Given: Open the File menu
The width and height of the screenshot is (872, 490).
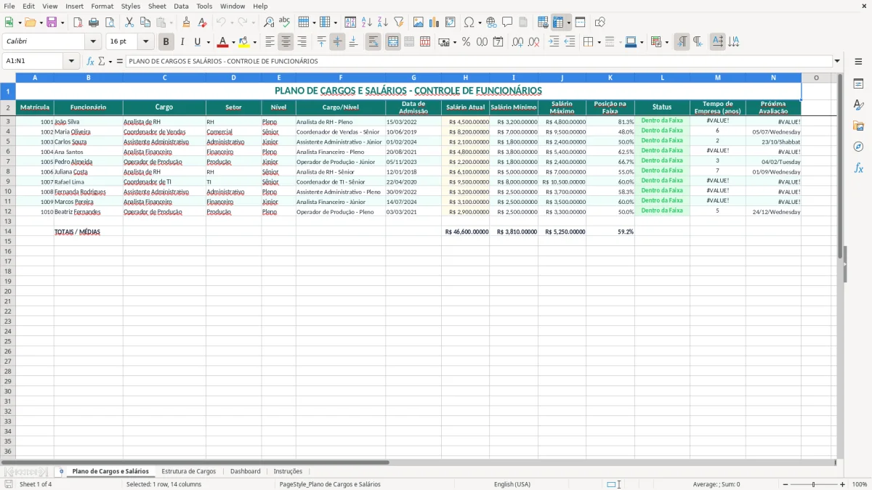Looking at the screenshot, I should point(9,6).
